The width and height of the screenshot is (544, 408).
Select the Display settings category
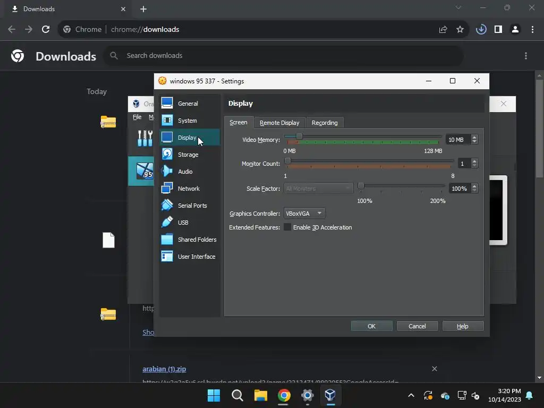tap(190, 138)
